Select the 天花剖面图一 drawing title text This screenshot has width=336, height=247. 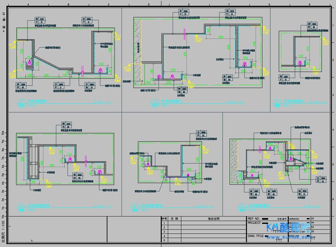39,101
